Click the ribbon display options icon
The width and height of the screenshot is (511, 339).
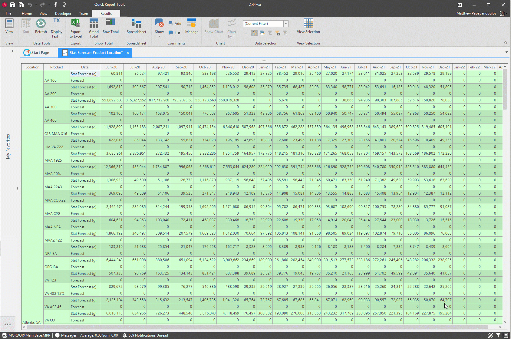pos(460,5)
